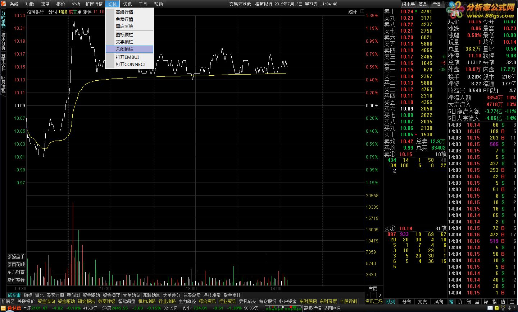Click the double up-arrow icon in status bar
The image size is (518, 312).
(509, 308)
